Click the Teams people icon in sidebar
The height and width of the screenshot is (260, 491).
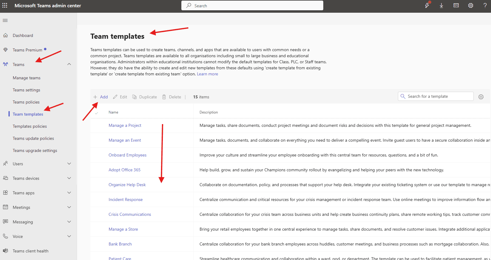(x=5, y=64)
